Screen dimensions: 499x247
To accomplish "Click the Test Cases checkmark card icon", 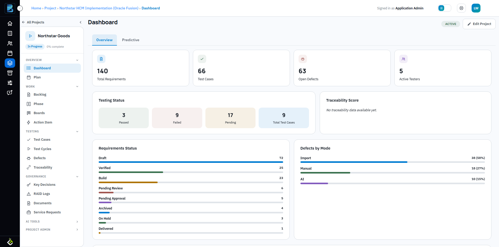I will pos(202,59).
